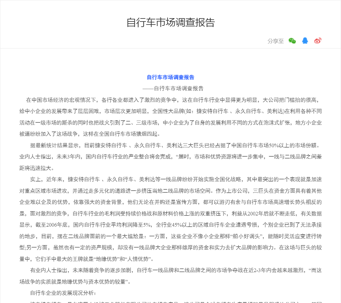Click the subtitle ——自行车市场调查报告
Viewport: 341px width, 303px height.
(173, 88)
